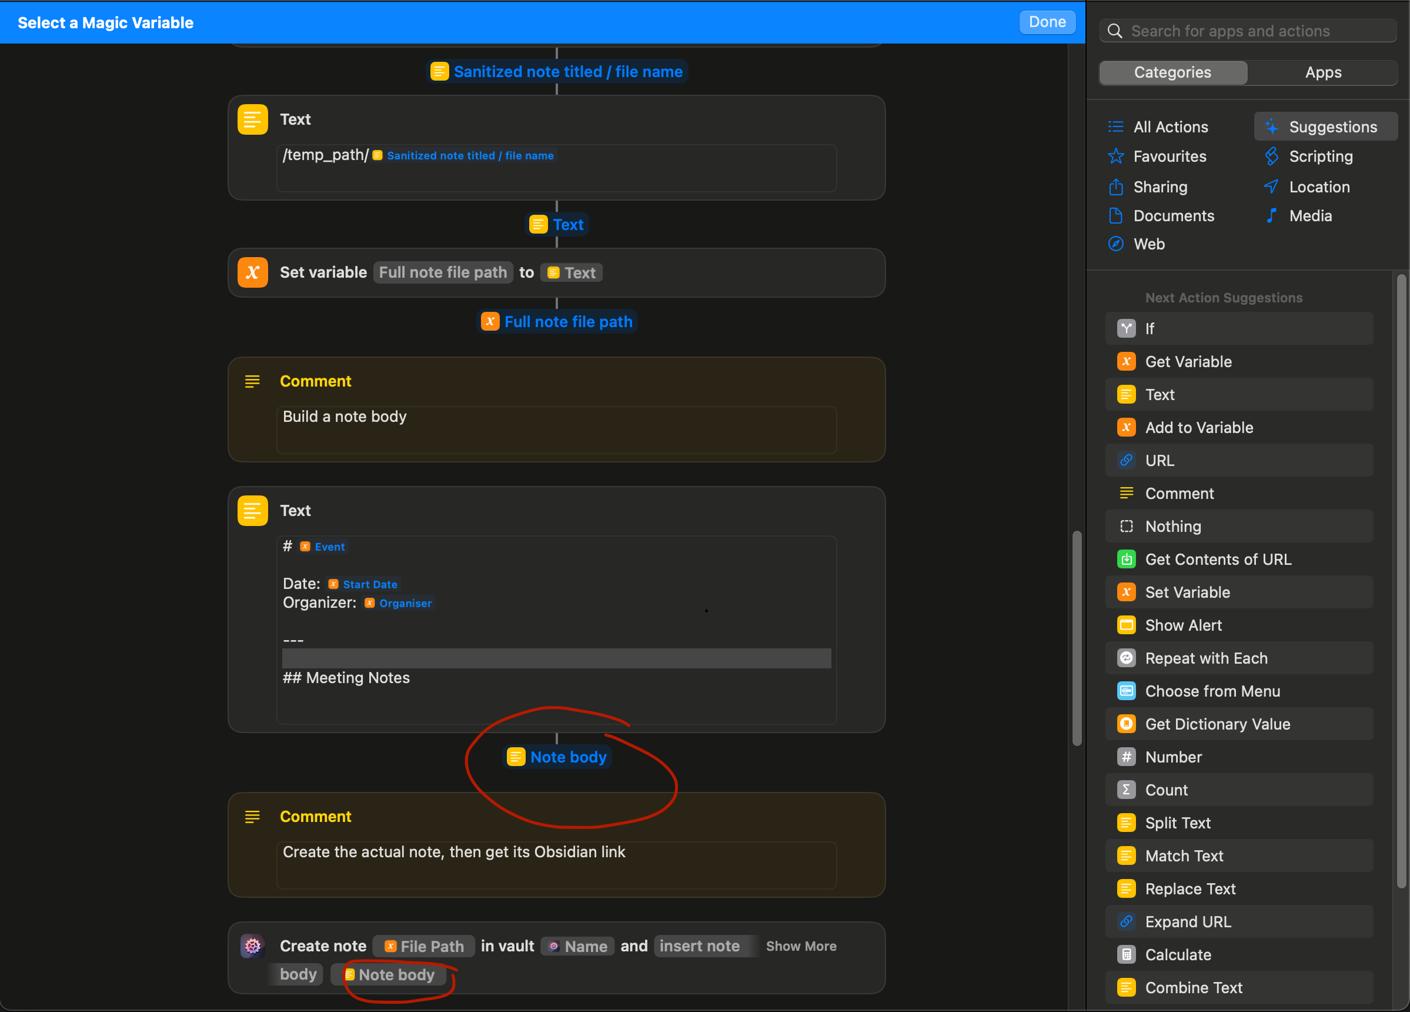Screen dimensions: 1410x1012
Task: Choose the Show Alert action
Action: (x=1182, y=625)
